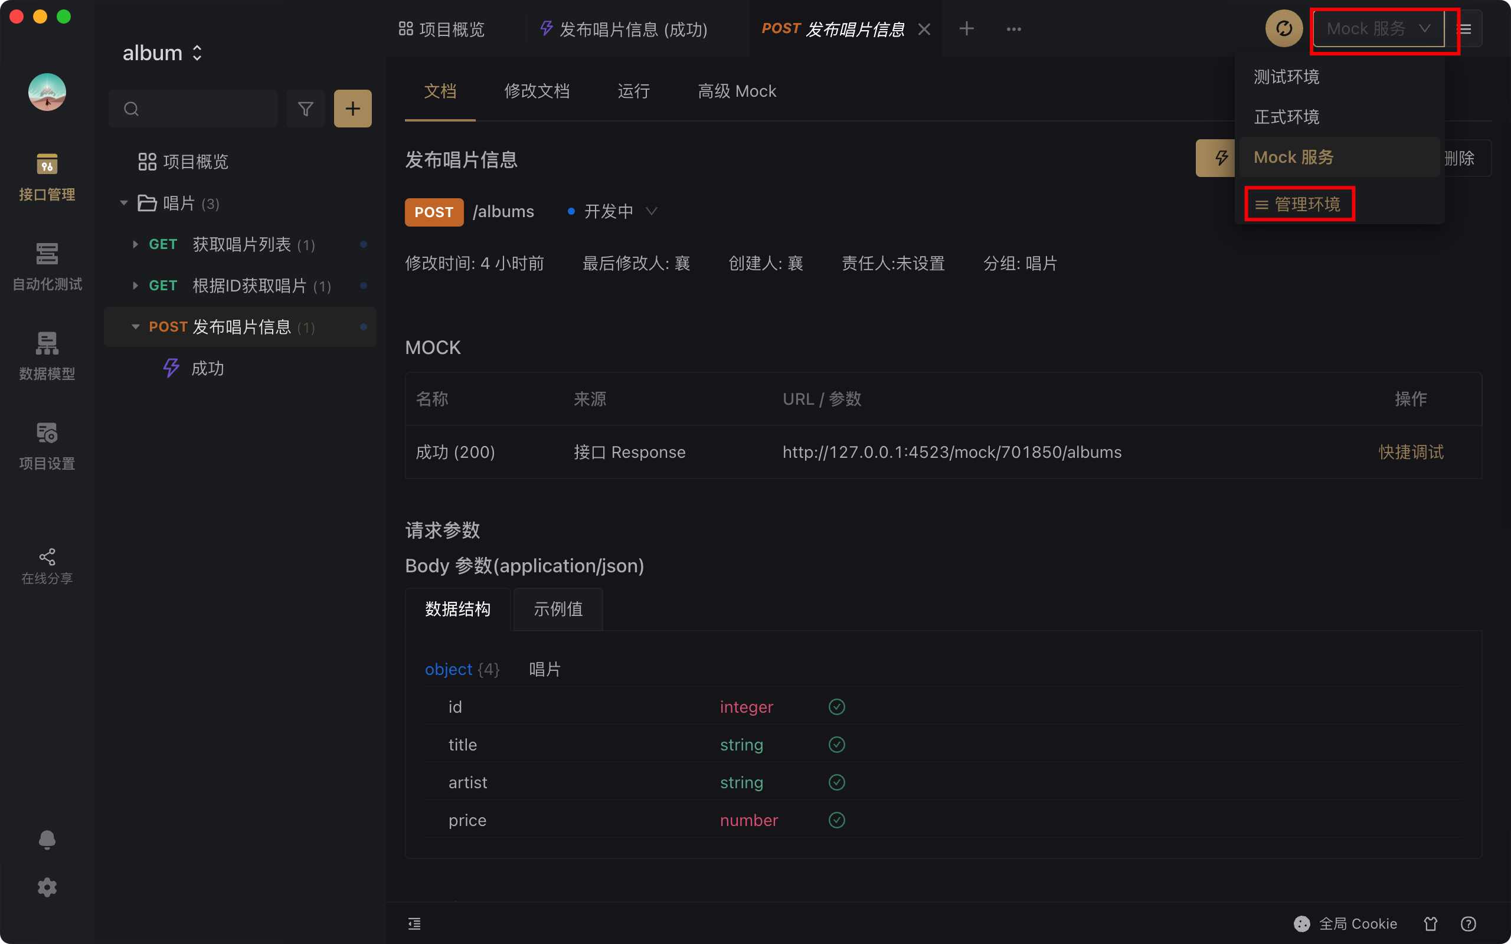Switch to the 修改文档 tab
This screenshot has width=1511, height=944.
tap(537, 91)
